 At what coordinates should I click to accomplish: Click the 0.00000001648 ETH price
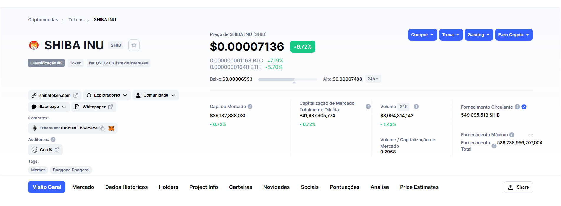tap(235, 67)
